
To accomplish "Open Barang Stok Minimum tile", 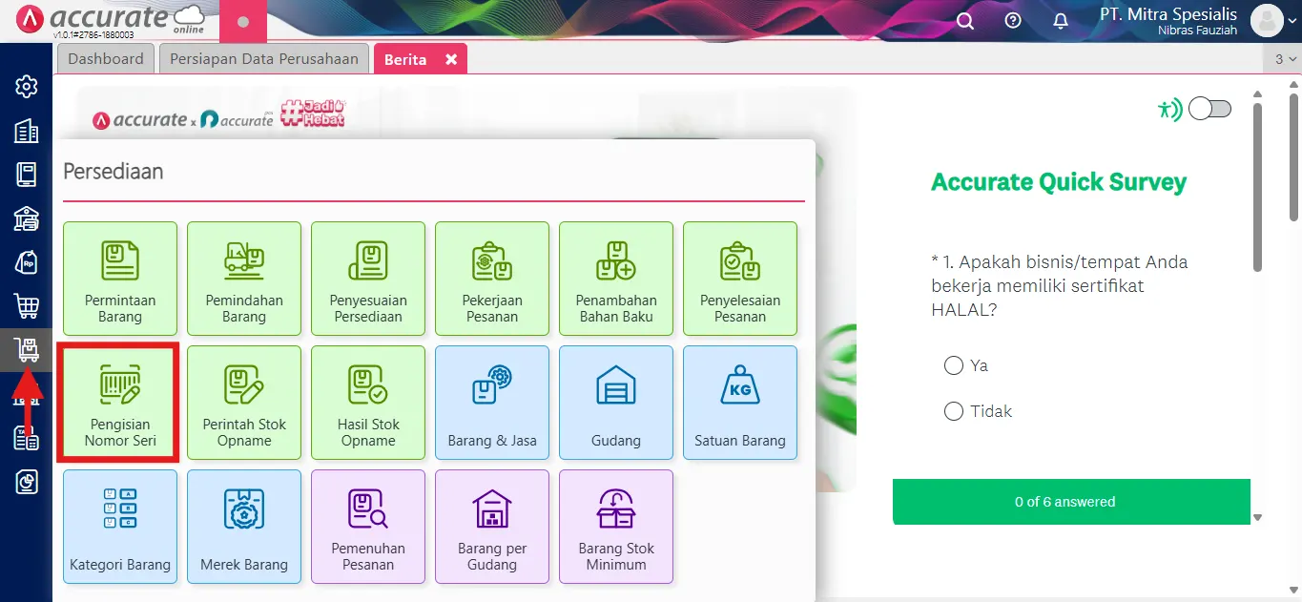I will (x=616, y=527).
